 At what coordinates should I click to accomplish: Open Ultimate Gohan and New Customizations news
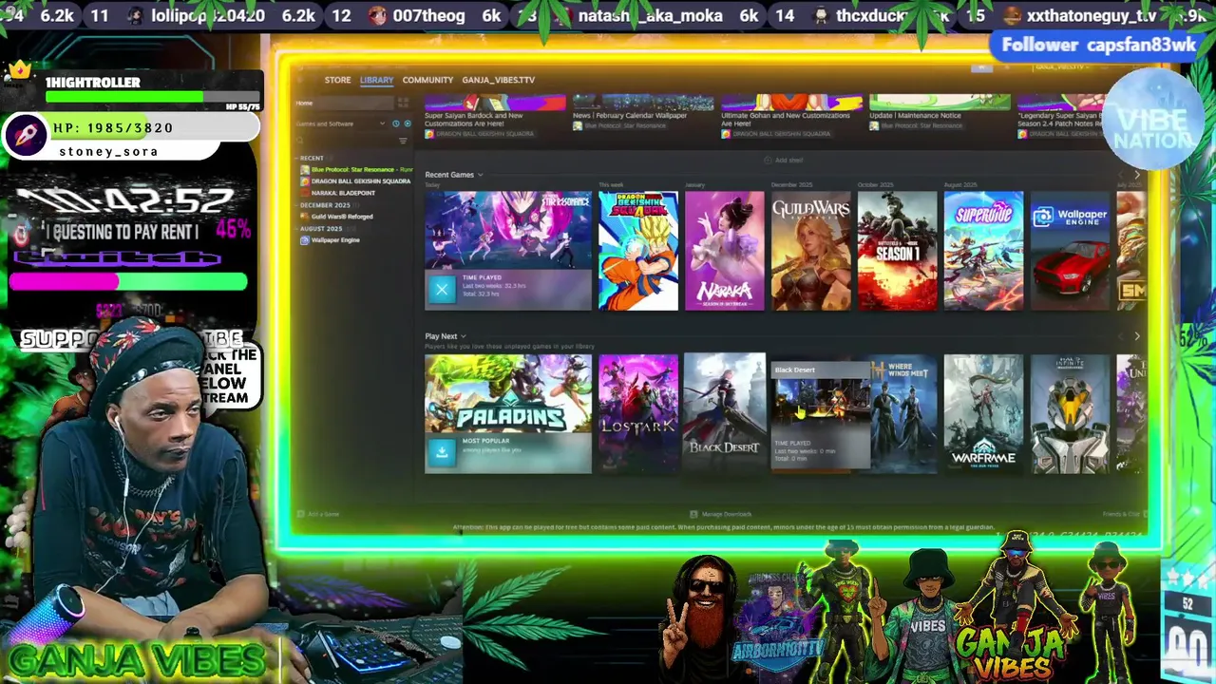[x=791, y=118]
